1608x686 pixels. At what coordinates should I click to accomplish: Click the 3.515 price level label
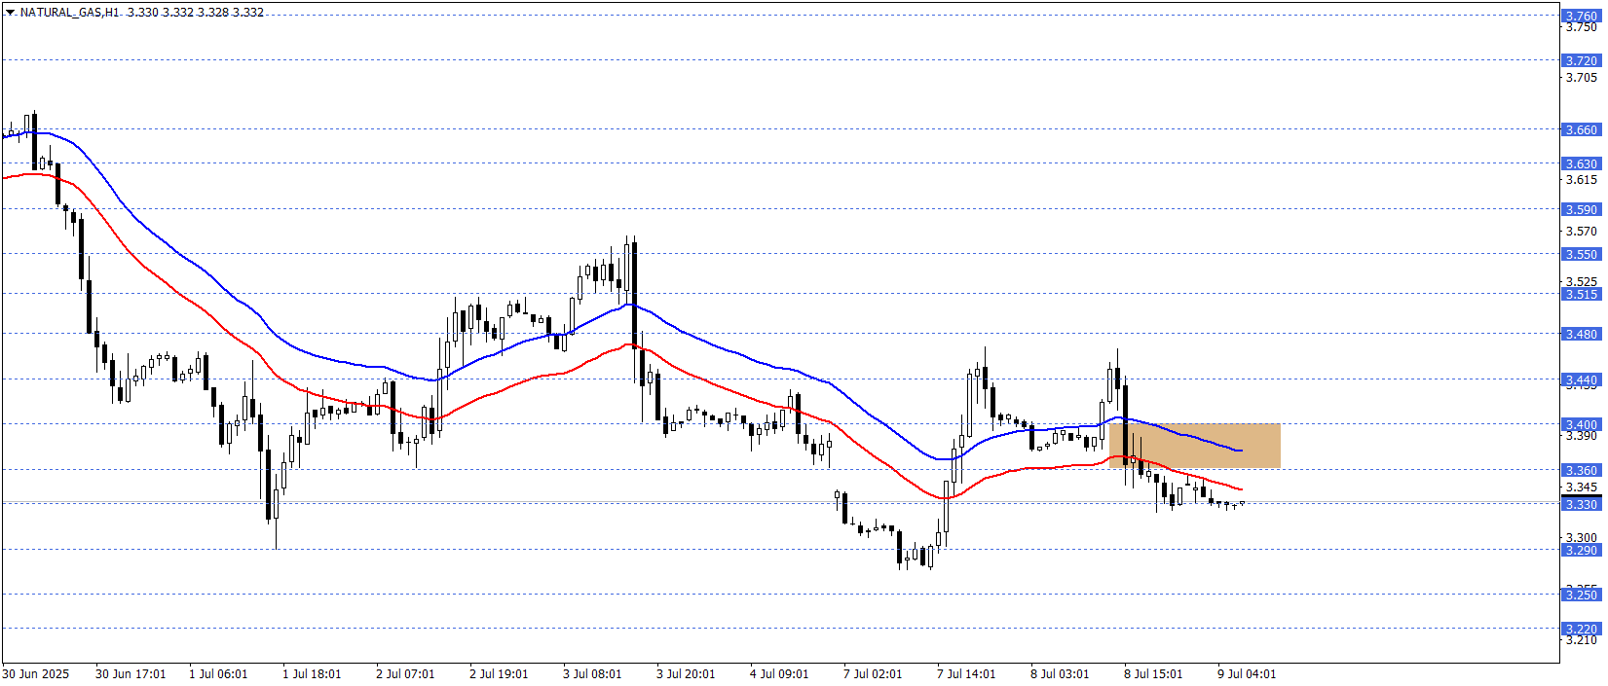(x=1581, y=294)
